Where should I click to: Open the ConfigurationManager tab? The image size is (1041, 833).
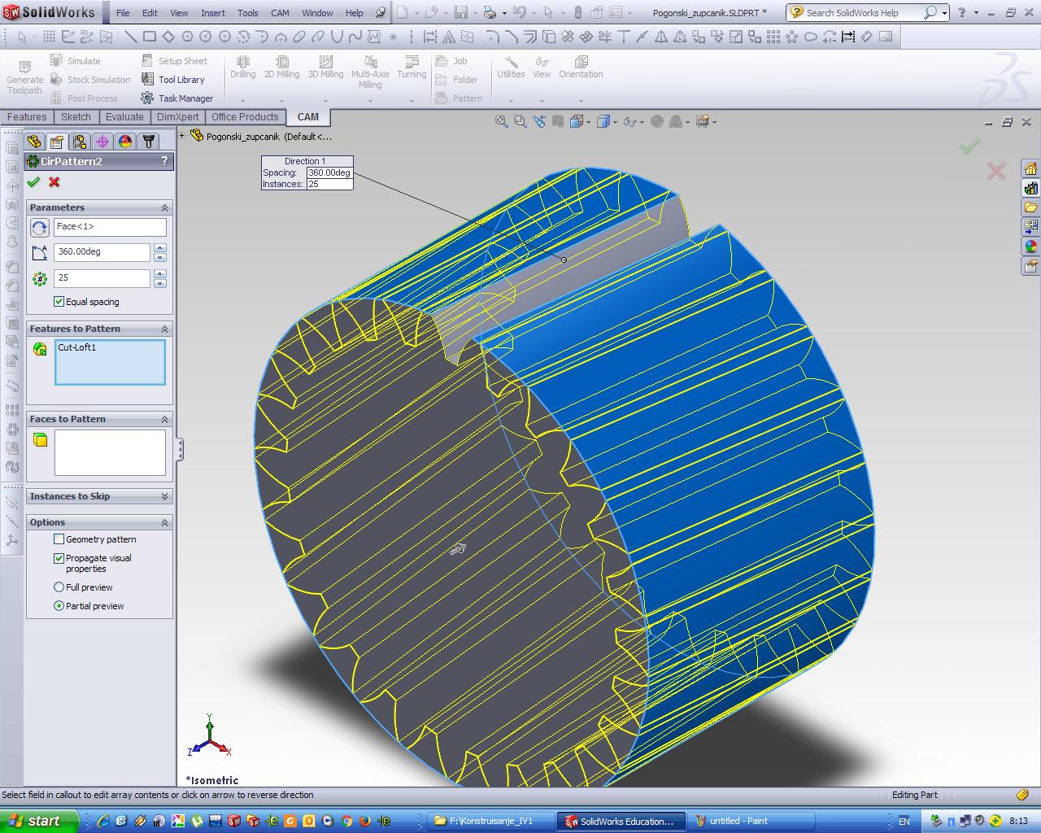[x=79, y=142]
